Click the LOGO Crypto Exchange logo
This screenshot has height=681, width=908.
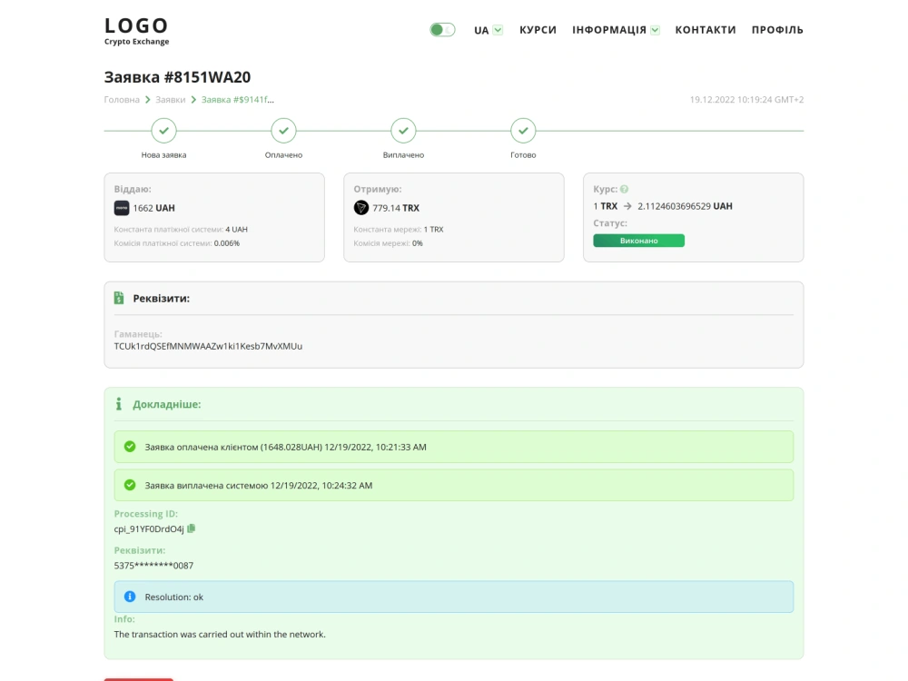(x=137, y=31)
